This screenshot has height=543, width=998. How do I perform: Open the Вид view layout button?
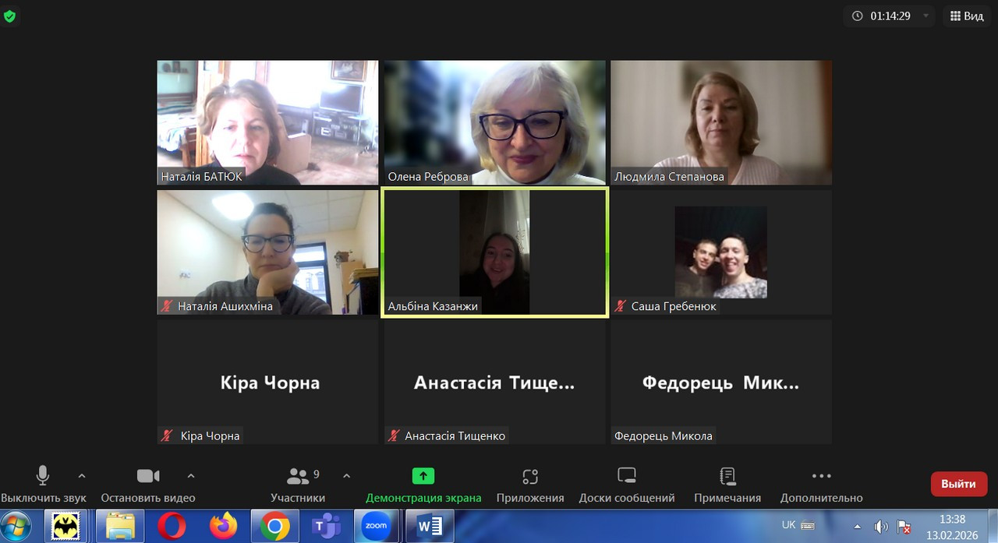point(967,16)
